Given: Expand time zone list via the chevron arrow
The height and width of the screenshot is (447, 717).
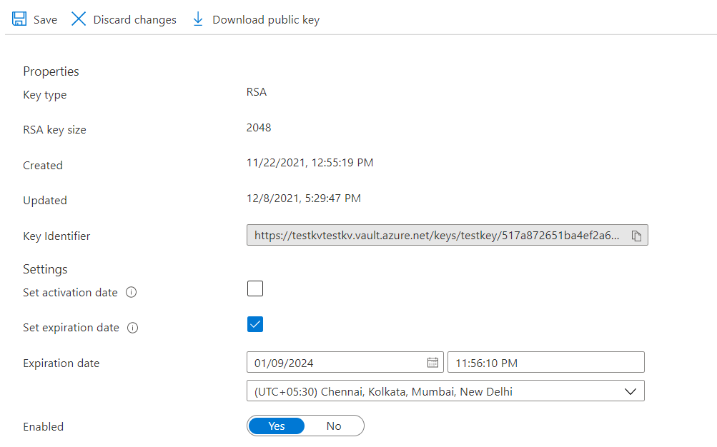Looking at the screenshot, I should (x=630, y=391).
